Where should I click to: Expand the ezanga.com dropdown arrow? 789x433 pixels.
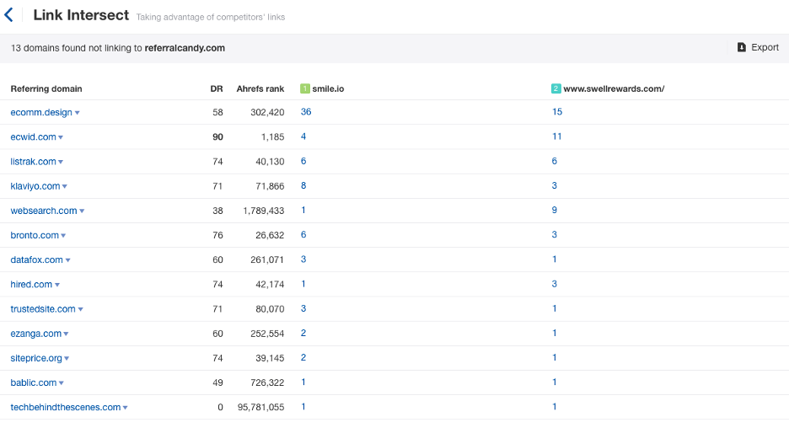click(x=66, y=334)
